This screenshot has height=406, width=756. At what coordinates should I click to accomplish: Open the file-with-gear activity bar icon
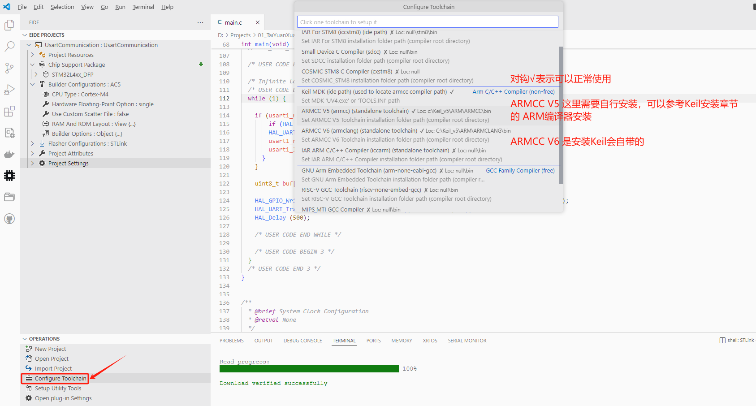click(9, 133)
